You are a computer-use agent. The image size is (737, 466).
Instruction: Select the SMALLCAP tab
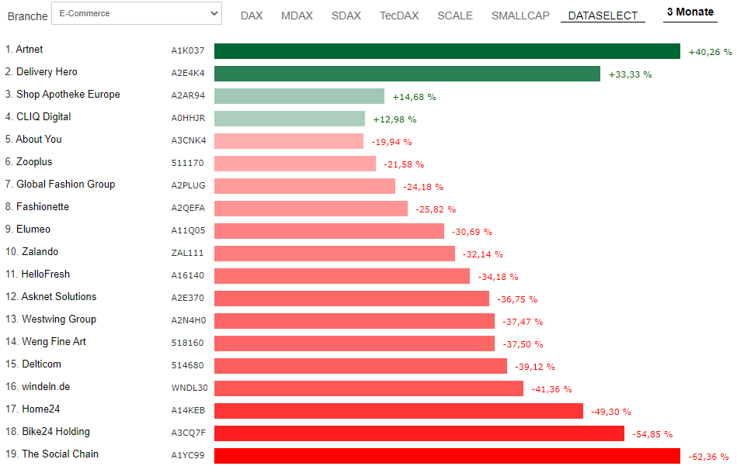520,16
